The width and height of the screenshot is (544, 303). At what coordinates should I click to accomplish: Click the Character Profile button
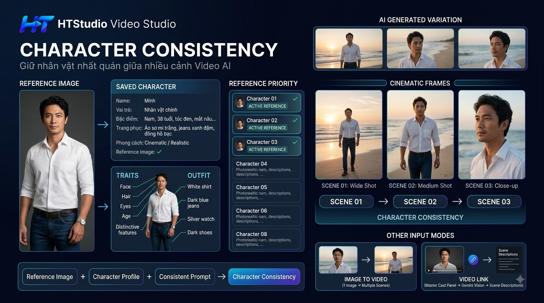pos(116,277)
